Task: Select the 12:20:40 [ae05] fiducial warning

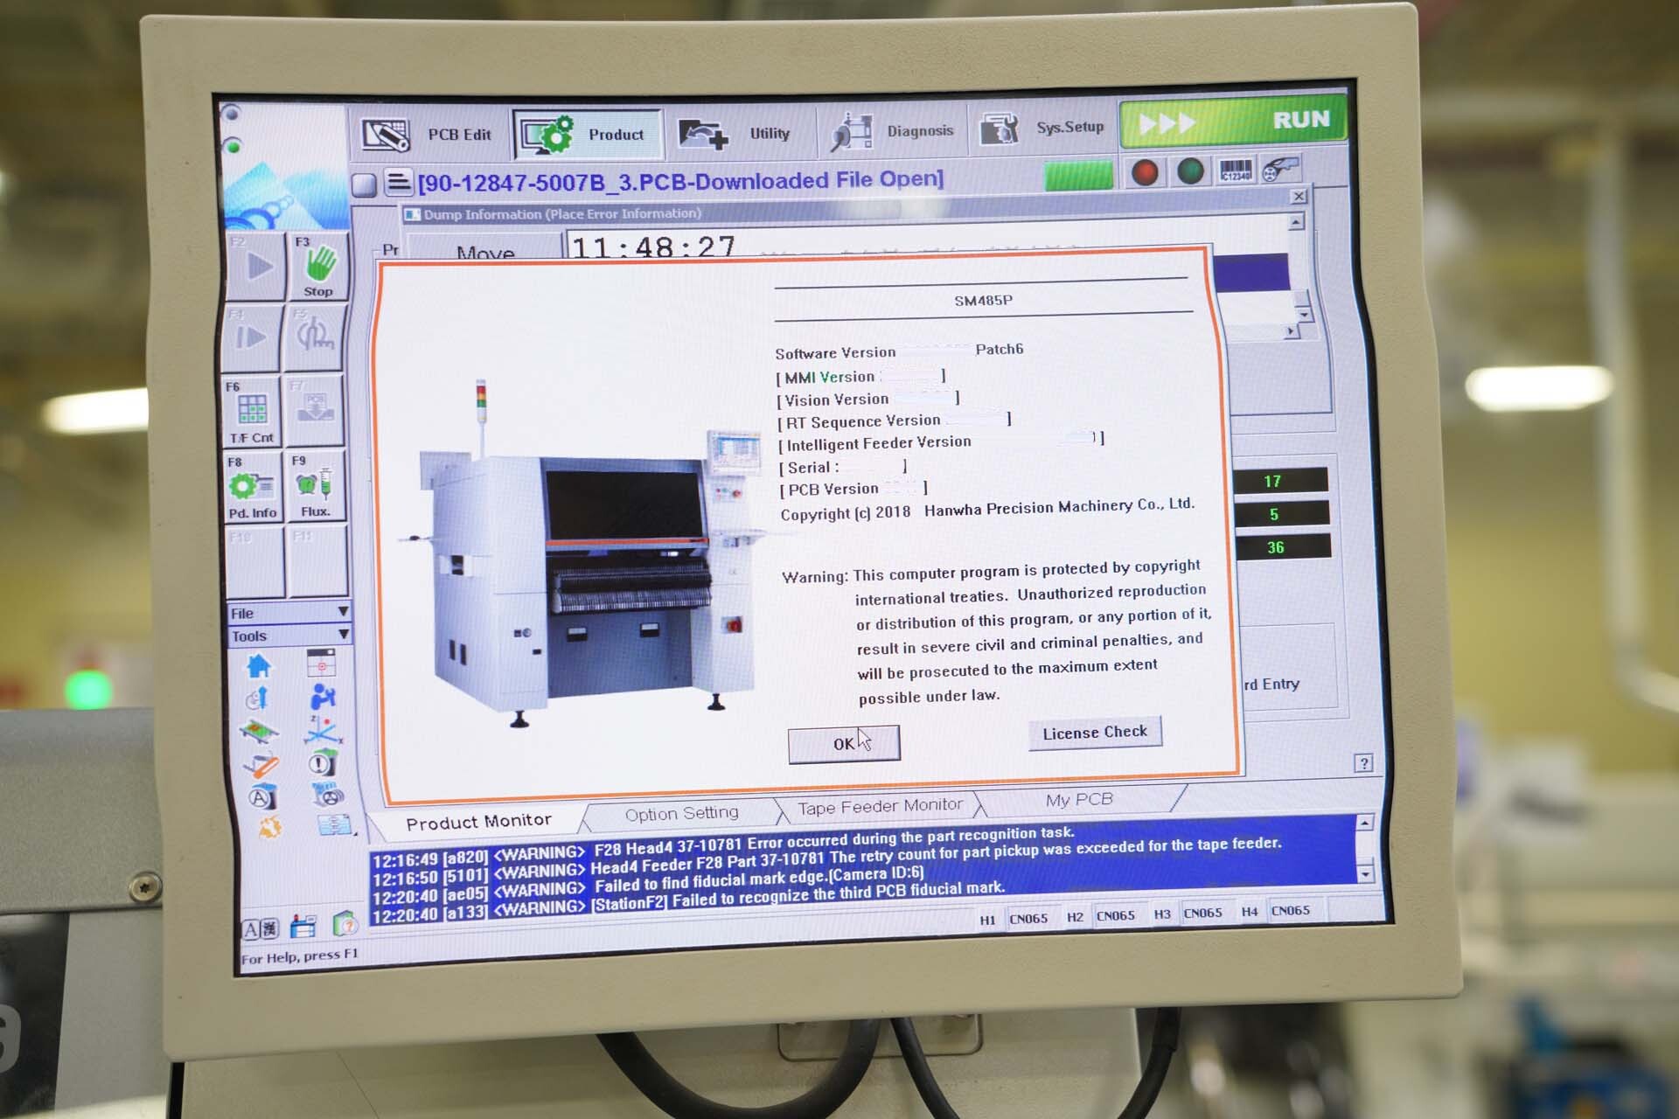Action: click(648, 885)
